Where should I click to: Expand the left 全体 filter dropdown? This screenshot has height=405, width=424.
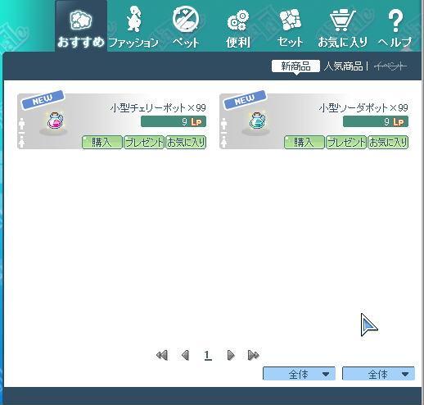click(x=299, y=374)
